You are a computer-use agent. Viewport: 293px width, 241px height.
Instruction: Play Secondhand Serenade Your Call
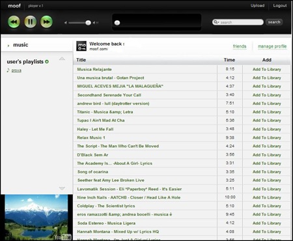click(x=109, y=95)
